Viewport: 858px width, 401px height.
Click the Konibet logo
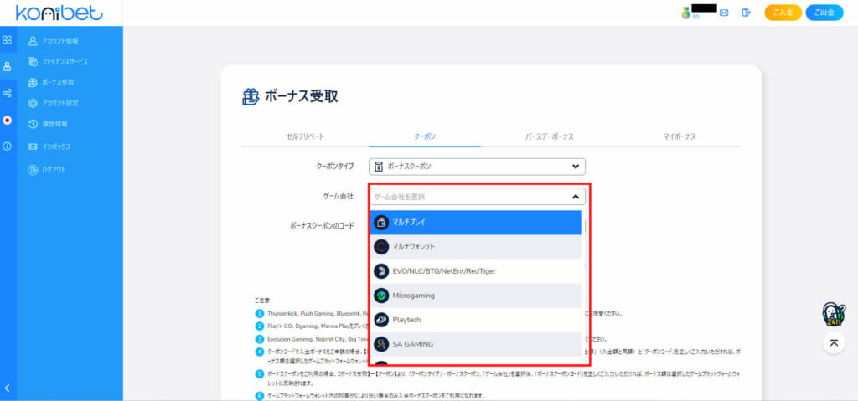point(59,13)
